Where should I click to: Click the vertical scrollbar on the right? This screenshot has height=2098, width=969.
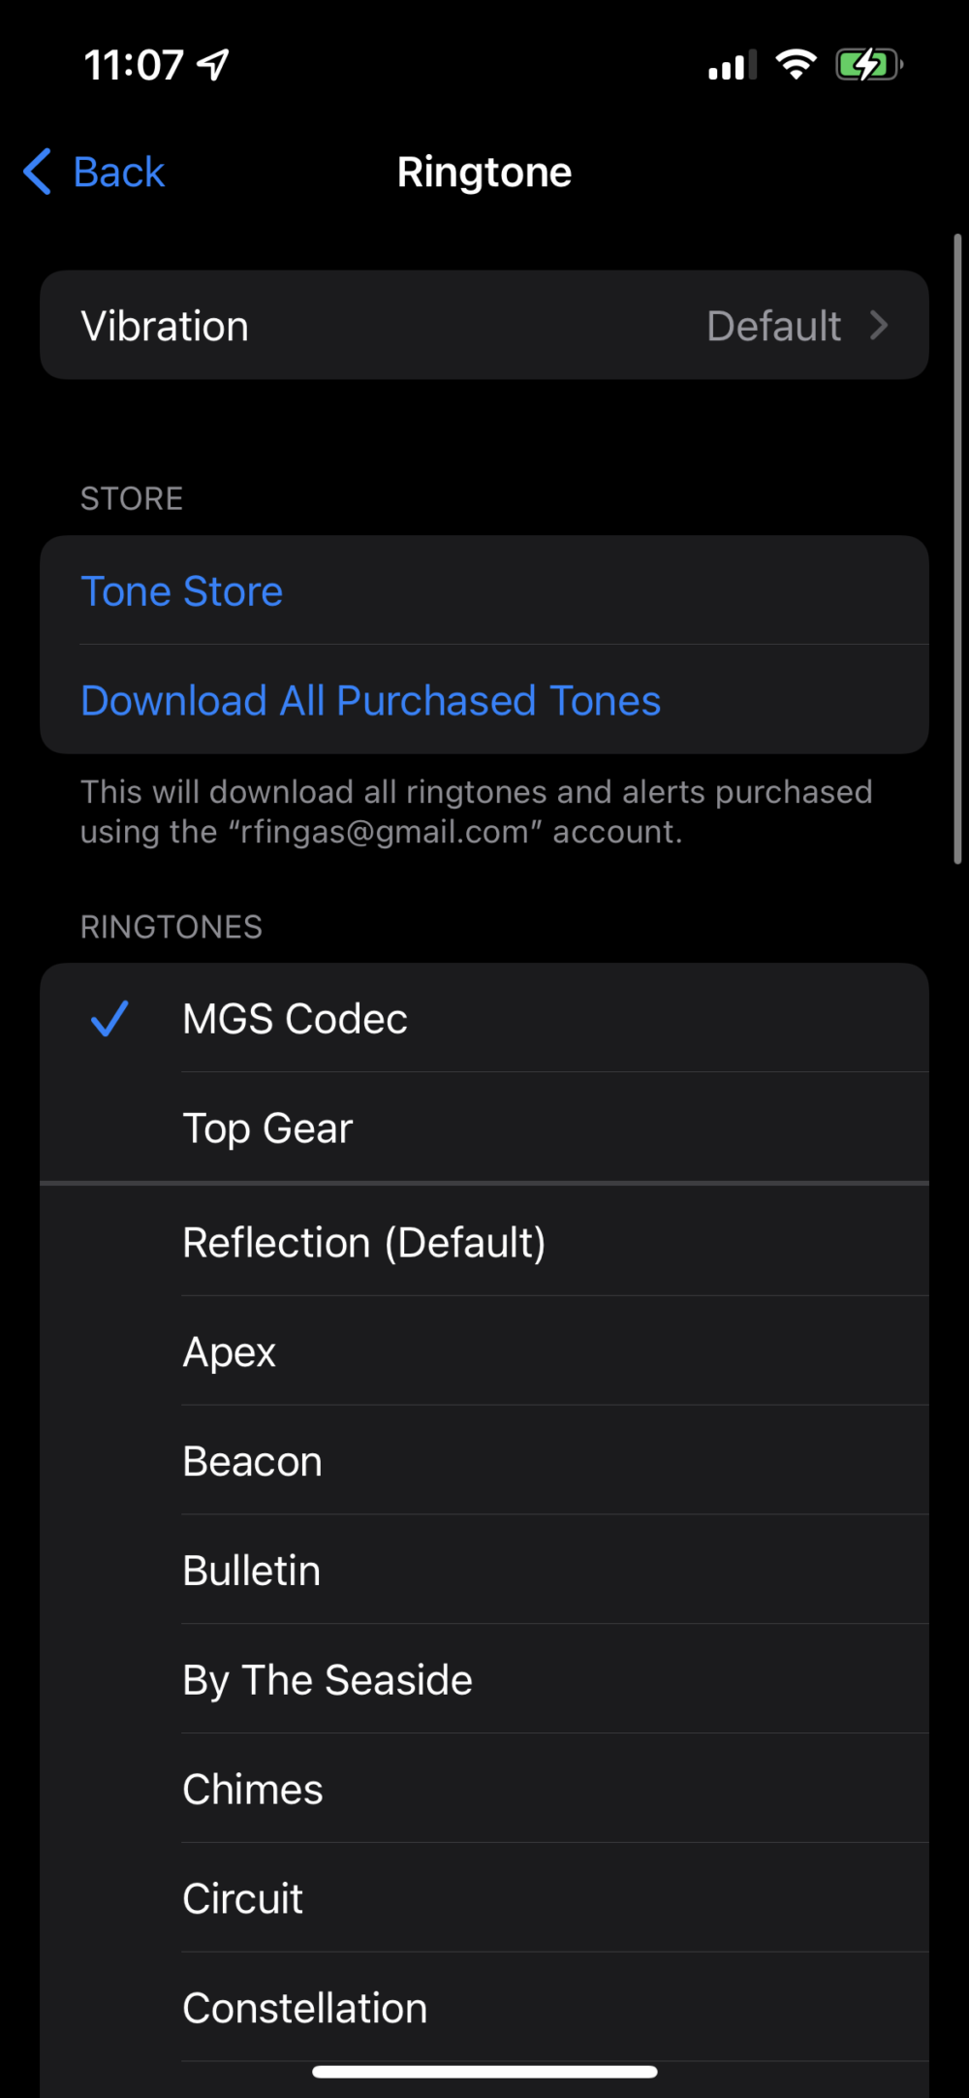tap(957, 548)
